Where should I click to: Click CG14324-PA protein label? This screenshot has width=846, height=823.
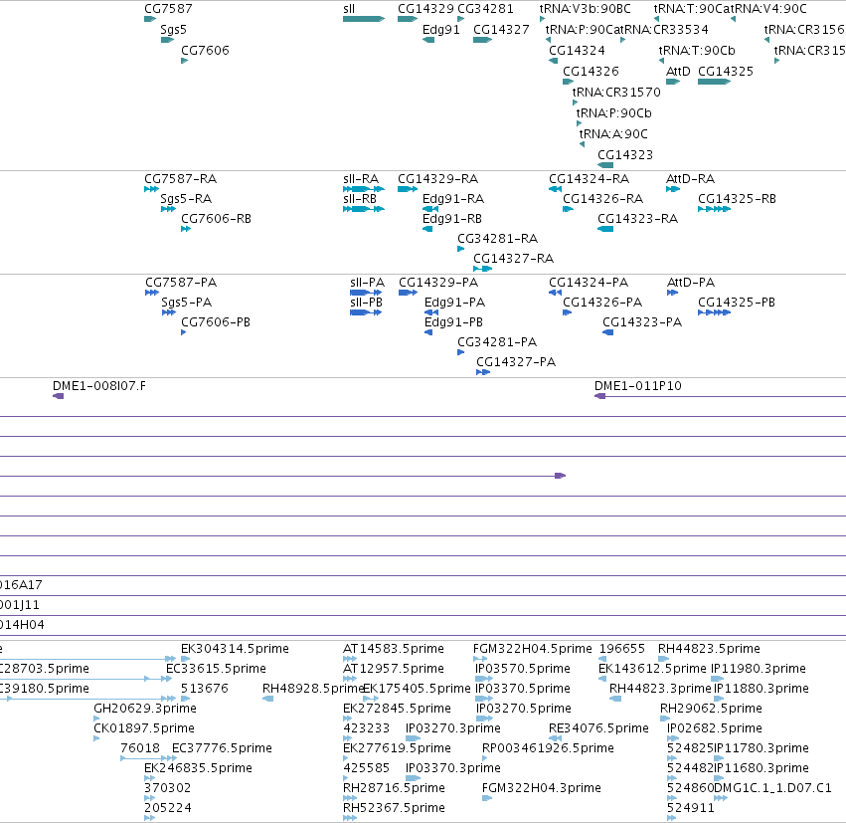589,283
